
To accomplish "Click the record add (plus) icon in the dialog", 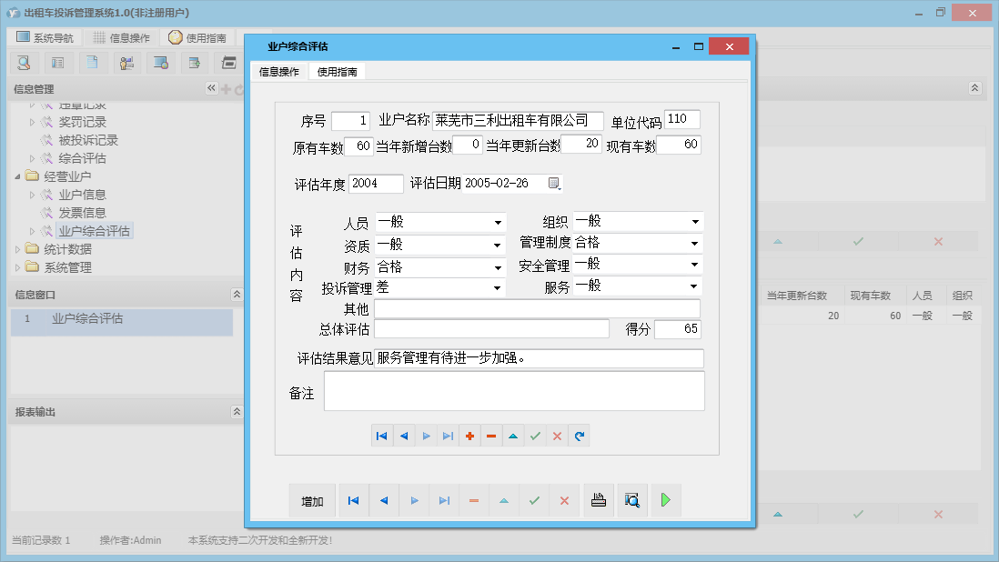I will (x=469, y=436).
